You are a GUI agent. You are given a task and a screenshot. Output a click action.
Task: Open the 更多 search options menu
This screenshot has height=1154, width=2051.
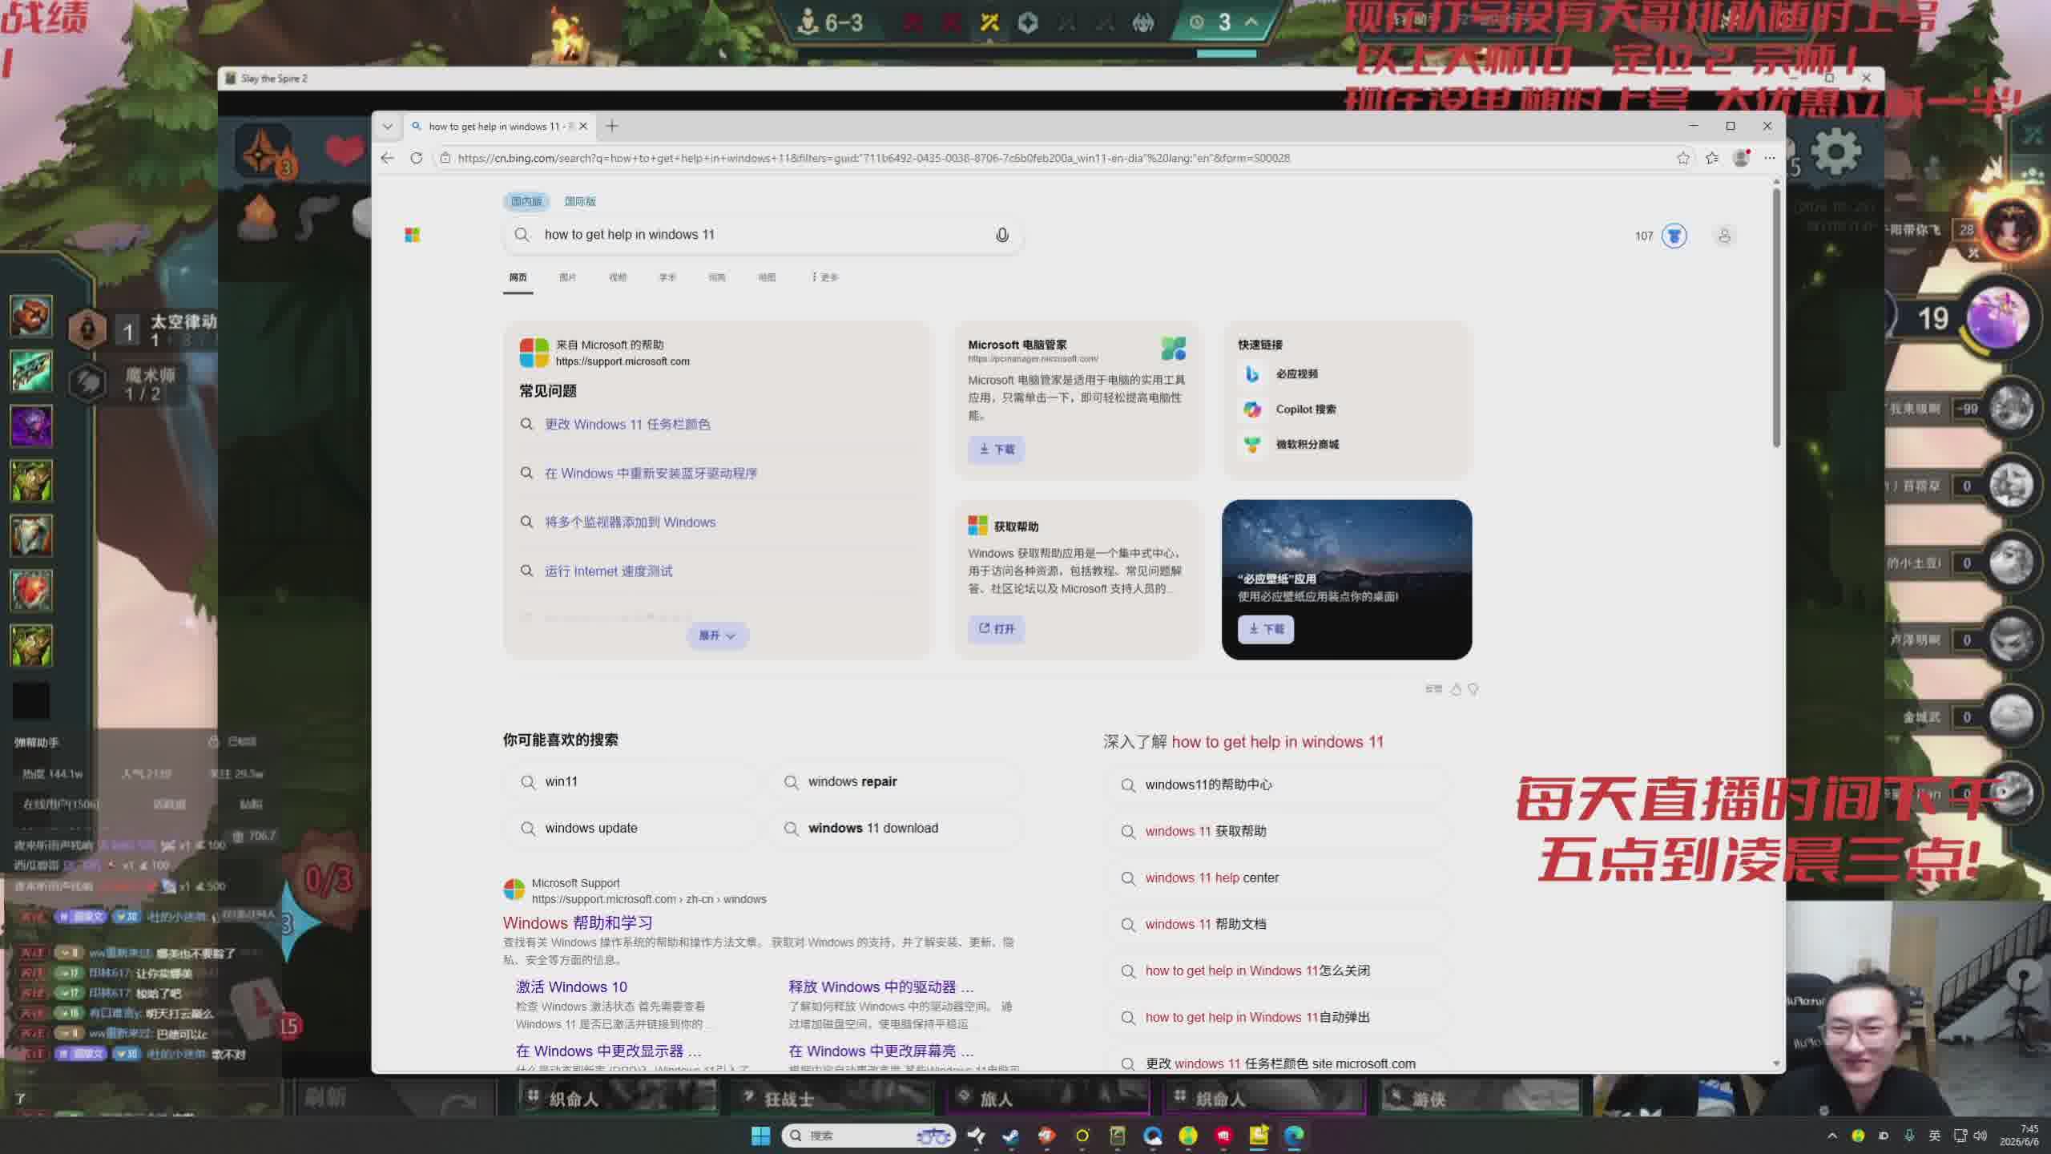[x=825, y=277]
